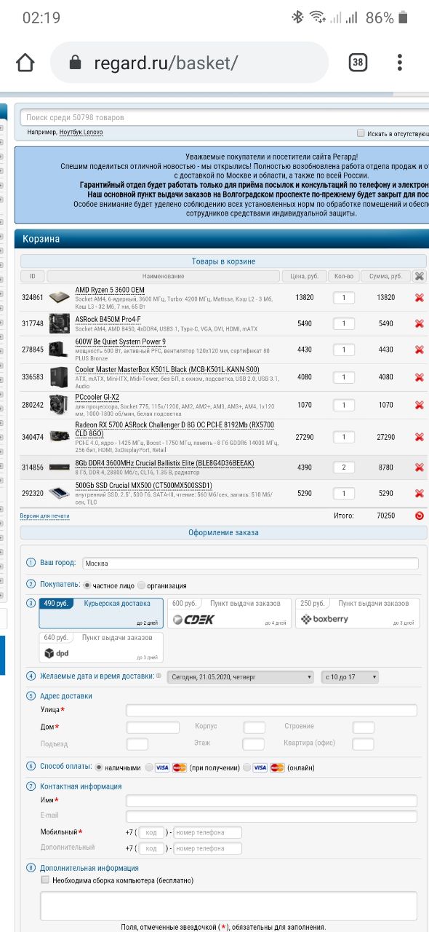Viewport: 429px width, 932px height.
Task: Click the delete column header X icon
Action: 419,276
